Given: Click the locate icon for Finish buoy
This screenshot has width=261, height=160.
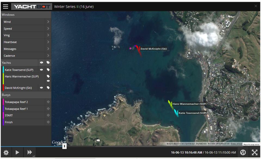Looking at the screenshot, I should tap(48, 122).
